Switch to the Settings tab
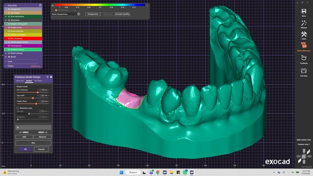Viewport: 313px width, 176px height. pos(38,81)
